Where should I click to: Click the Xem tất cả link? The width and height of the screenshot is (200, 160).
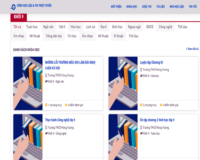click(x=192, y=49)
